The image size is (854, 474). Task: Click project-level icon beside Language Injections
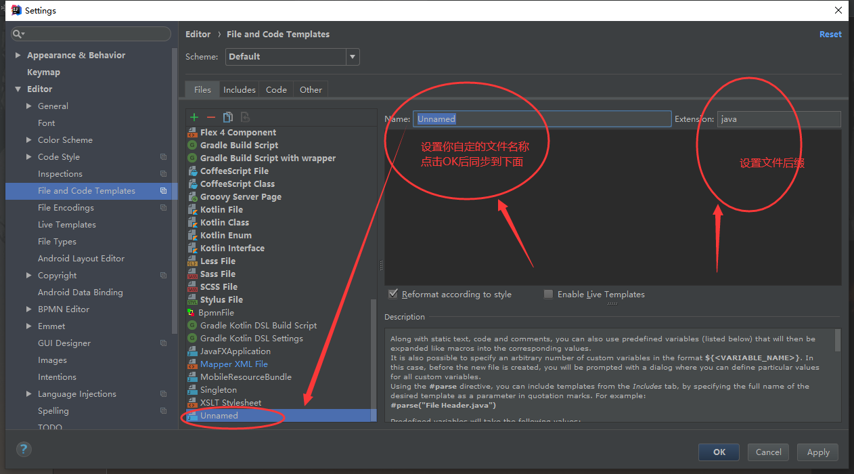pyautogui.click(x=163, y=394)
